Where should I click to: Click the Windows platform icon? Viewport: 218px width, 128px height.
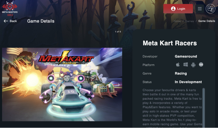(x=186, y=65)
